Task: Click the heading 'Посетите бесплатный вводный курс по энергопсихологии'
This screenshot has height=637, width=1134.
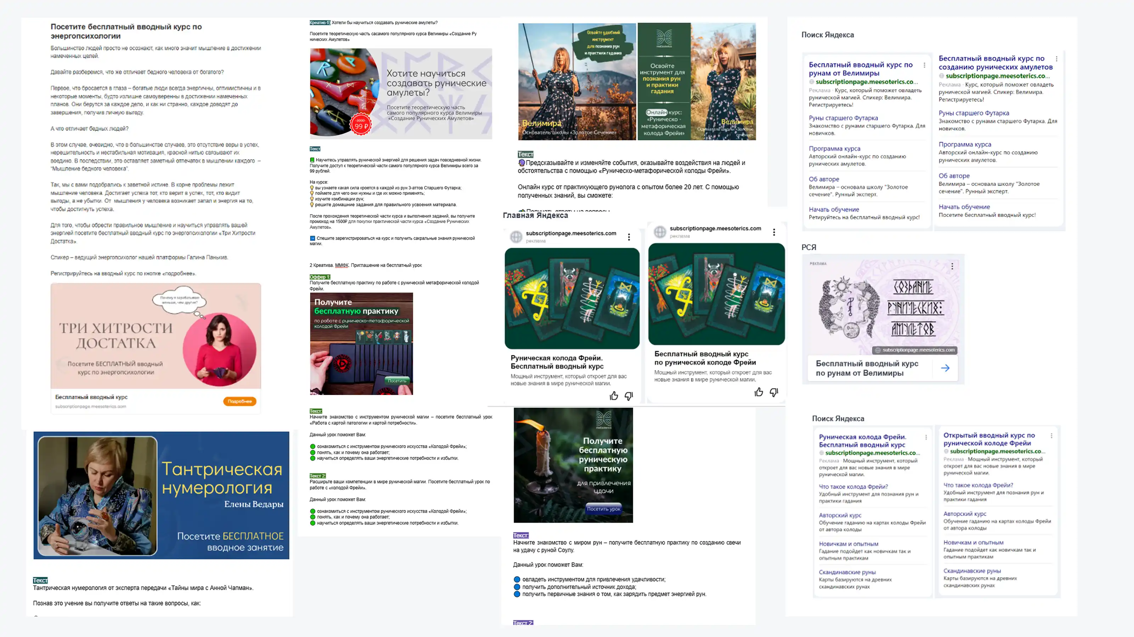Action: click(126, 31)
